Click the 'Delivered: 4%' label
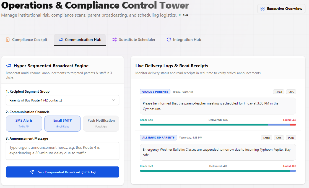The width and height of the screenshot is (309, 188). click(218, 166)
